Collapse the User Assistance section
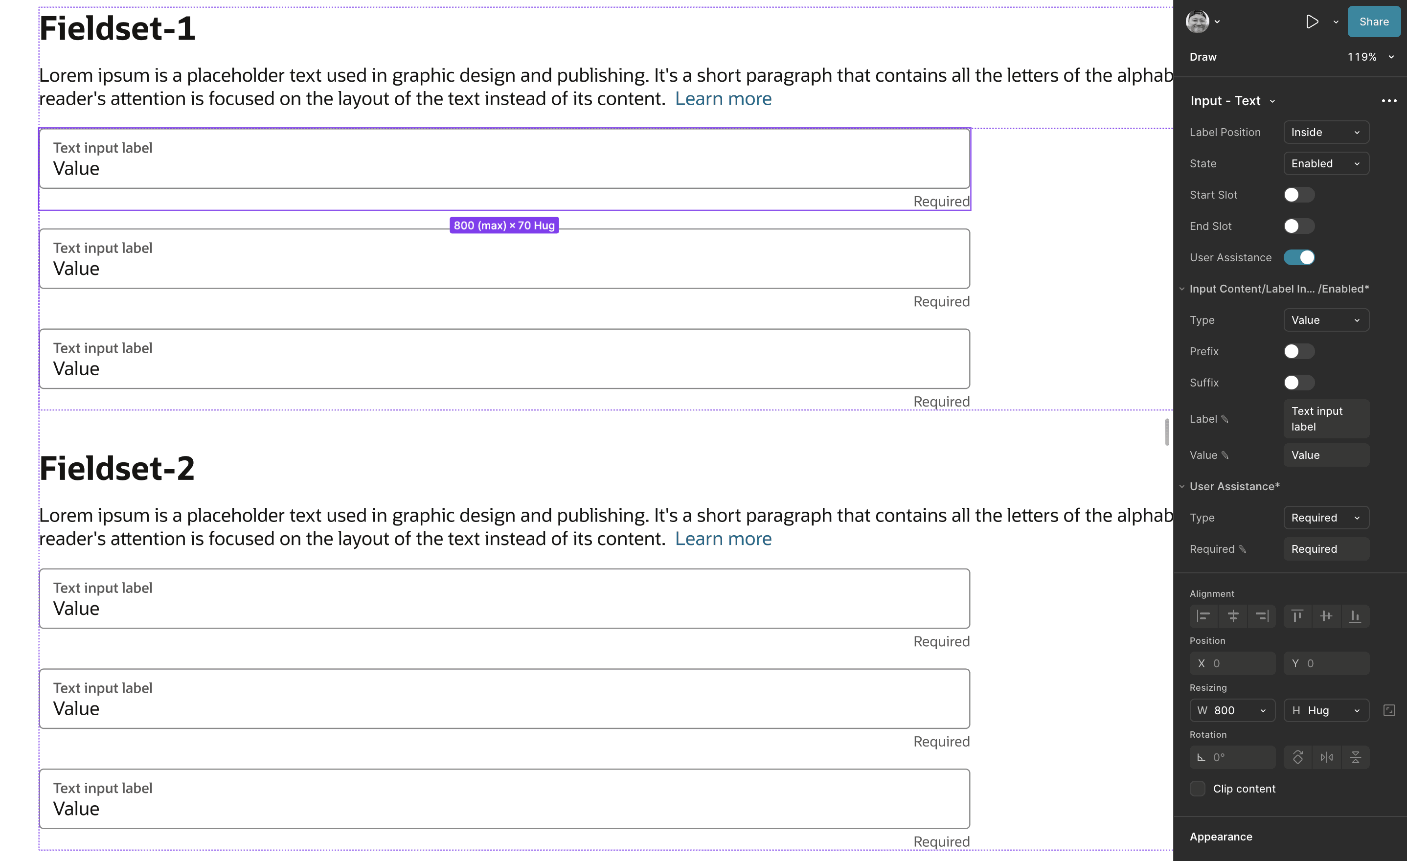1407x861 pixels. (1182, 486)
